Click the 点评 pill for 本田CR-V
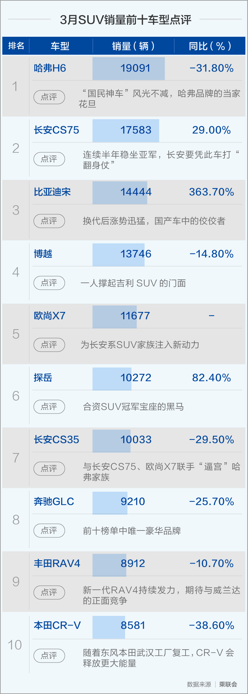 click(x=49, y=656)
